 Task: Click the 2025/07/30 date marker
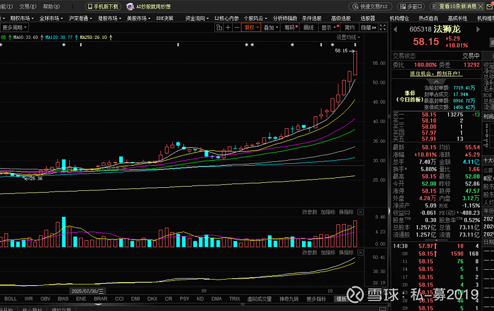pos(87,291)
